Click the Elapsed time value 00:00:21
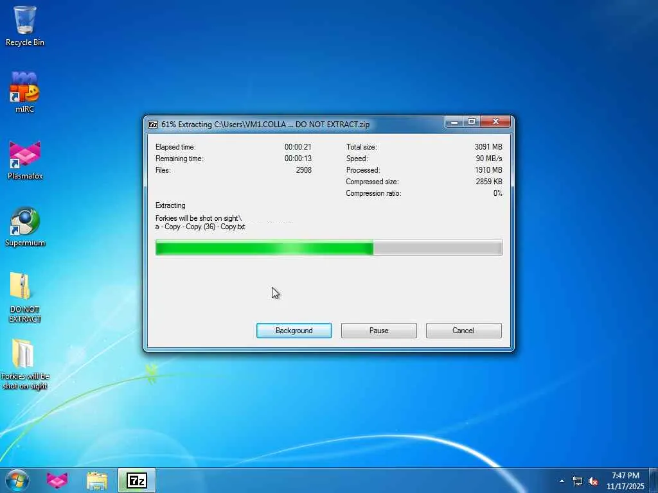This screenshot has width=658, height=493. [298, 147]
